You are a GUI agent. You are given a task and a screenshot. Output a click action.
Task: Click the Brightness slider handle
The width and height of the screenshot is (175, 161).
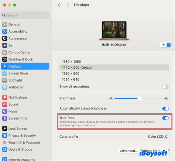point(140,98)
